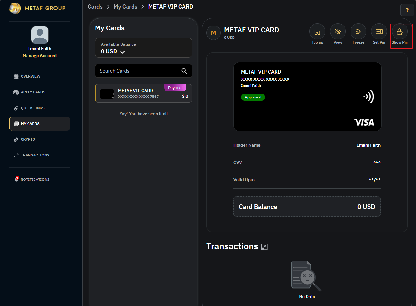Click the contactless symbol on card

click(x=369, y=97)
